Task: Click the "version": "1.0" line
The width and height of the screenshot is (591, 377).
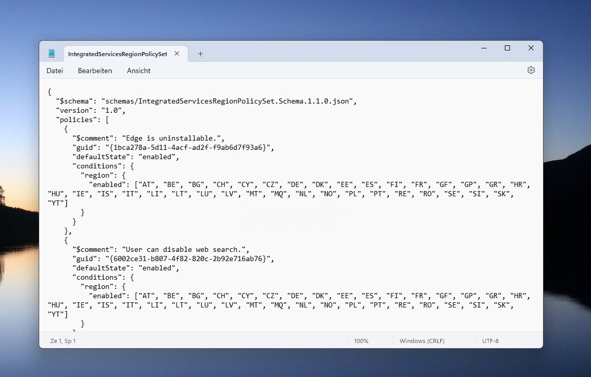Action: (x=90, y=111)
